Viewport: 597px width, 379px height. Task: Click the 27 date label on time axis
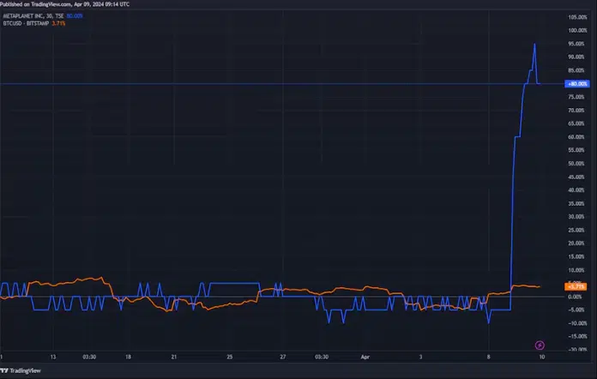pyautogui.click(x=281, y=354)
